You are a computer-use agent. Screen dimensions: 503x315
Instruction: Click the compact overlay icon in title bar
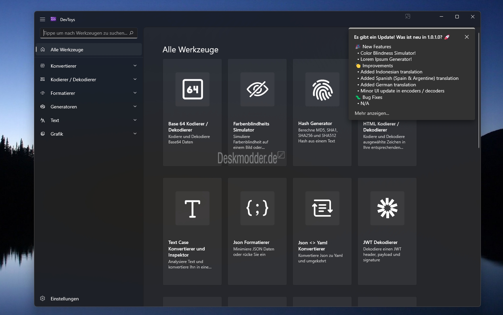(x=408, y=16)
